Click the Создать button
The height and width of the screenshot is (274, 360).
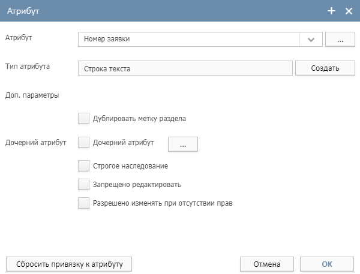coord(325,68)
